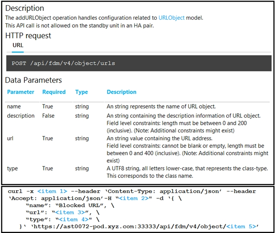Click the Description column header
This screenshot has height=233, width=276.
point(121,92)
